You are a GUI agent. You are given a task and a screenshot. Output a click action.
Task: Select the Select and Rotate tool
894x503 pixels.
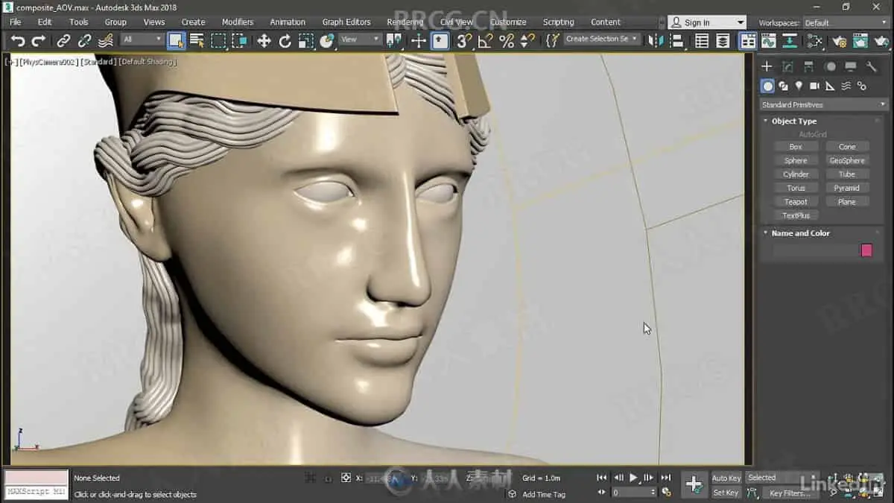(285, 41)
